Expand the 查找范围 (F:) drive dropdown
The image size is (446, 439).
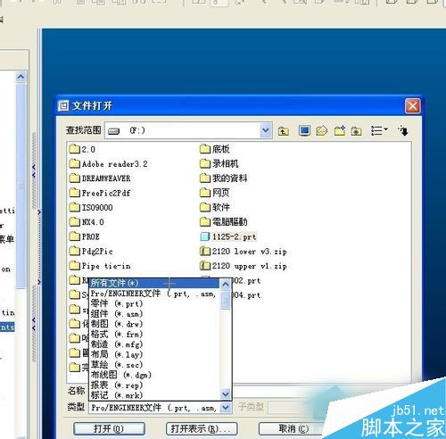pos(266,130)
